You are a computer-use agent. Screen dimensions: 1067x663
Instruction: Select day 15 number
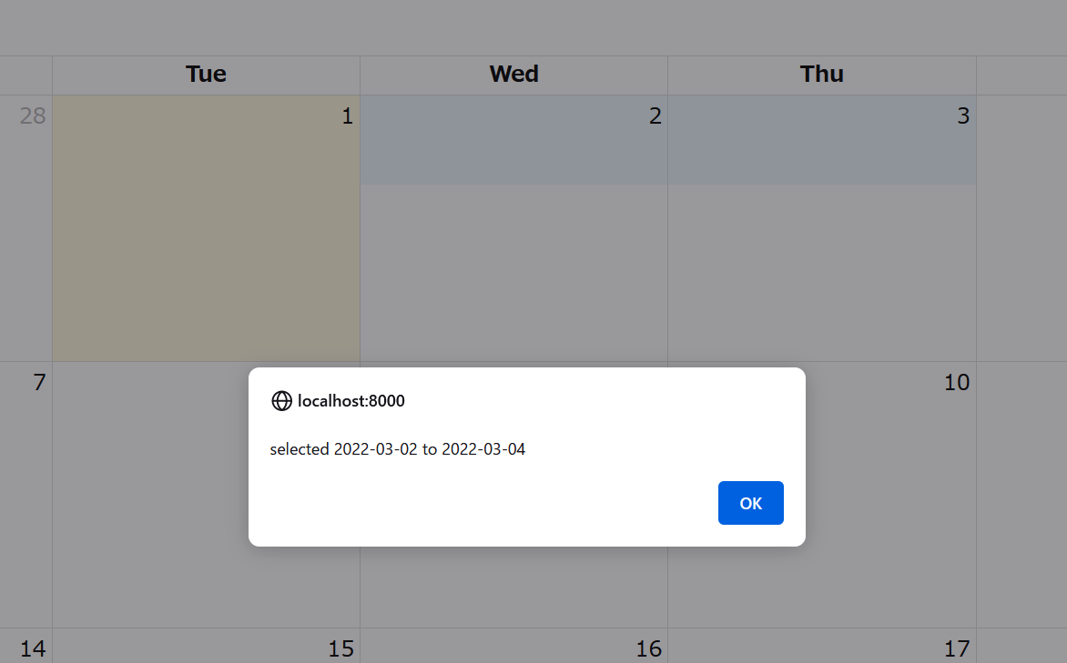pyautogui.click(x=340, y=649)
